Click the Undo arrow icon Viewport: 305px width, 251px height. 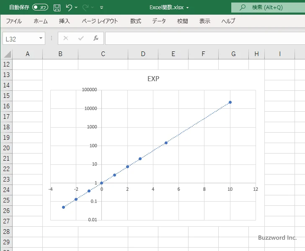click(69, 8)
